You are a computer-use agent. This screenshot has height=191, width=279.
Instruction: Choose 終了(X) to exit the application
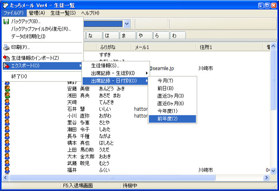(19, 76)
